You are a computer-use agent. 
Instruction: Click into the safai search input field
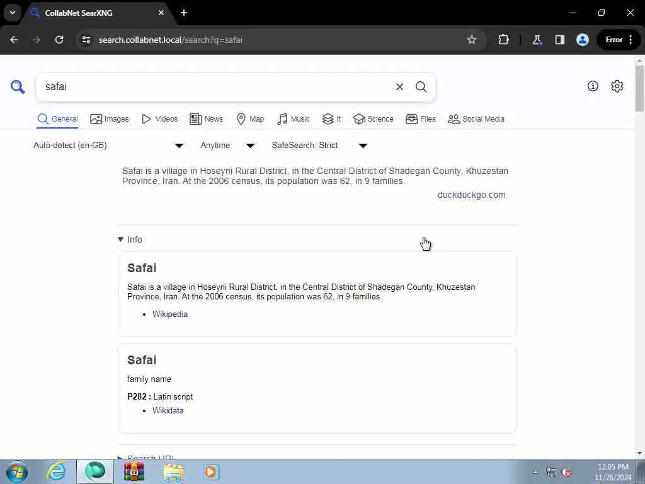pos(214,87)
